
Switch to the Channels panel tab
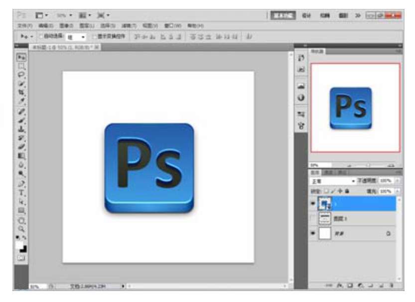pos(328,173)
